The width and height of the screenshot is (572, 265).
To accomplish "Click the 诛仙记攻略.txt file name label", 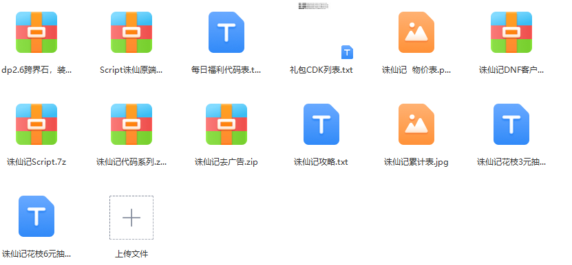I will coord(321,162).
